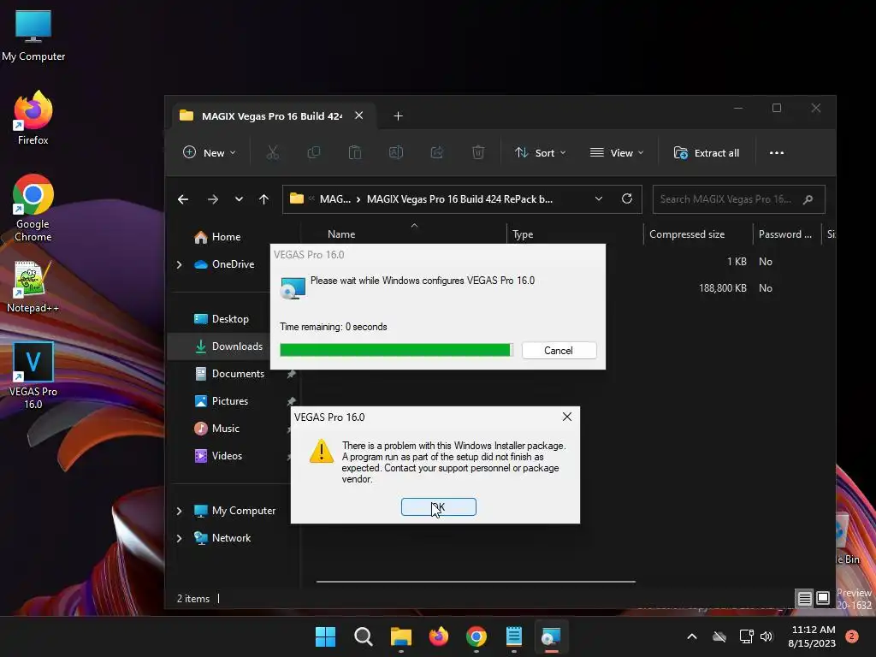Click the Copy icon in Explorer toolbar
Image resolution: width=876 pixels, height=657 pixels.
pos(313,152)
